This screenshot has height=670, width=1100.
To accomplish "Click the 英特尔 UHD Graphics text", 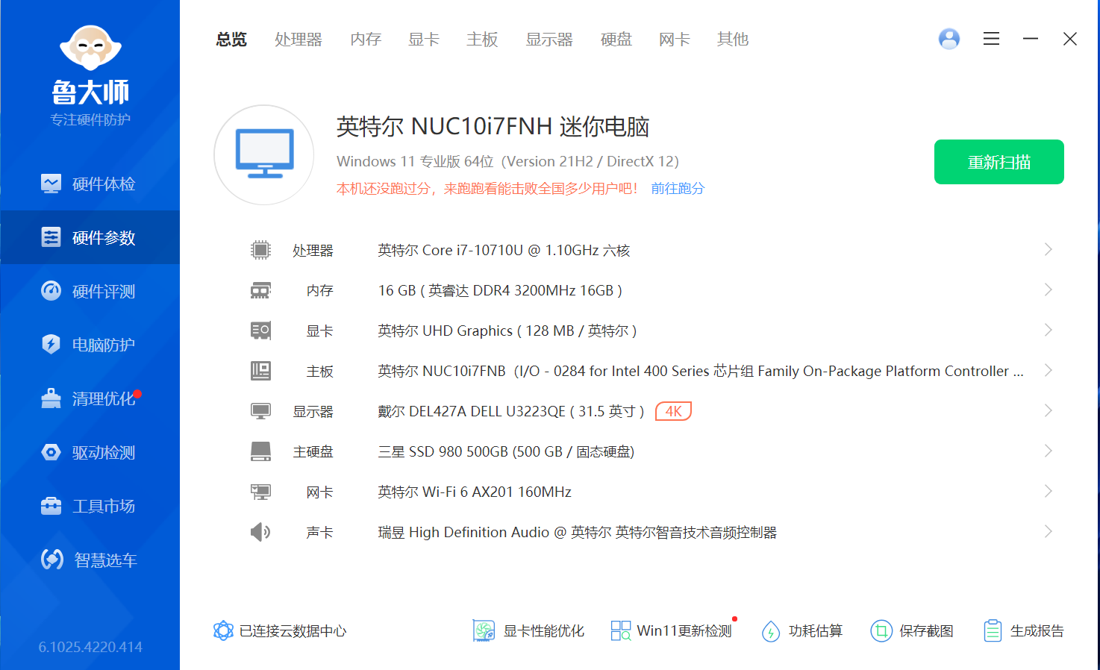I will 507,331.
